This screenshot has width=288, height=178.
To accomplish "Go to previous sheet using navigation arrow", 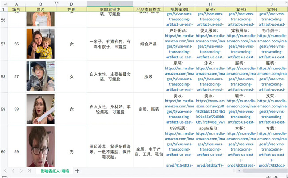I will (x=13, y=170).
